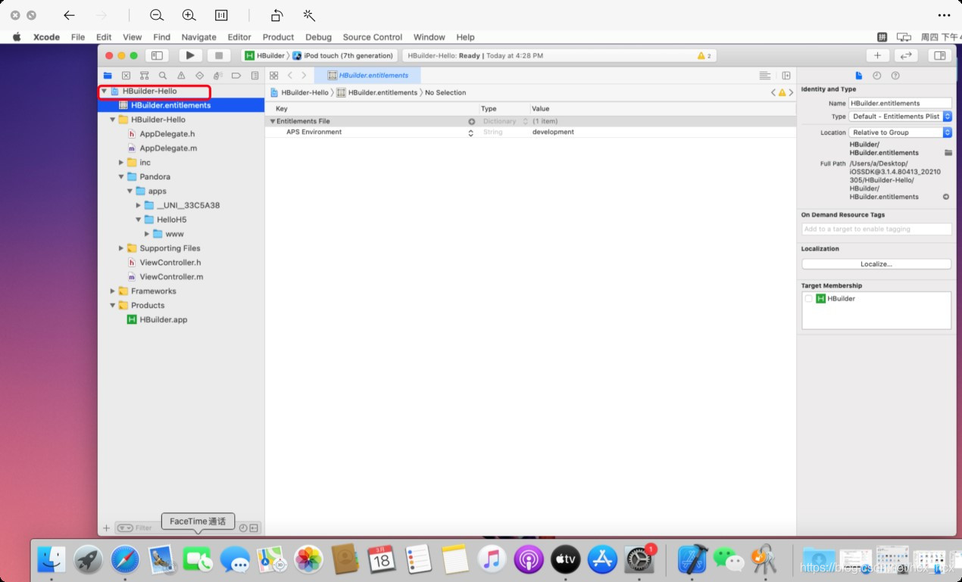
Task: Collapse the apps folder
Action: pos(130,191)
